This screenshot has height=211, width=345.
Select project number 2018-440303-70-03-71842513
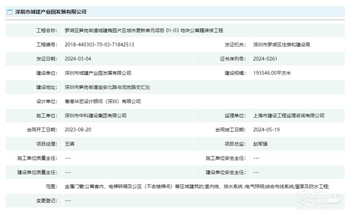coord(99,44)
